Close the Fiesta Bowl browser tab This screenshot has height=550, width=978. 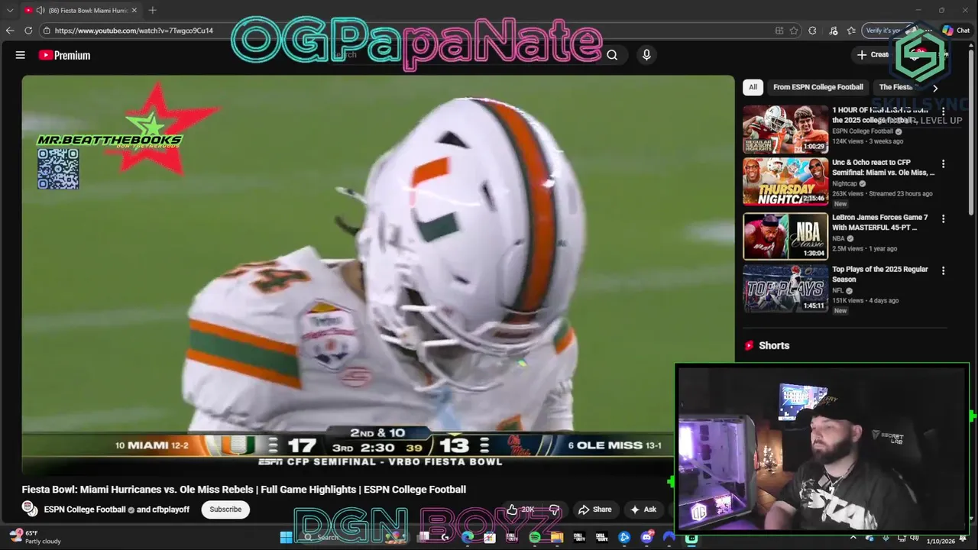click(x=134, y=10)
